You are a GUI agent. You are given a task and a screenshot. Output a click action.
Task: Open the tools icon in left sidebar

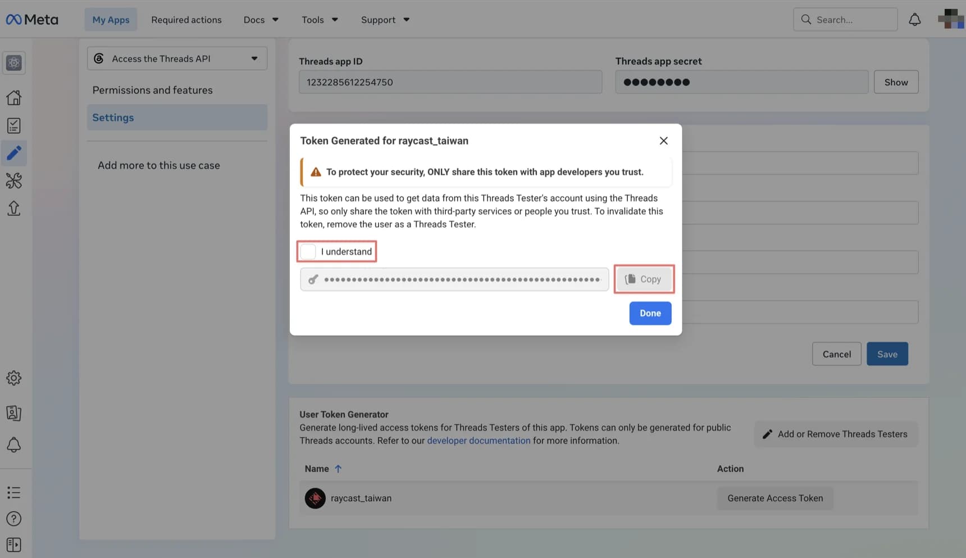click(13, 180)
